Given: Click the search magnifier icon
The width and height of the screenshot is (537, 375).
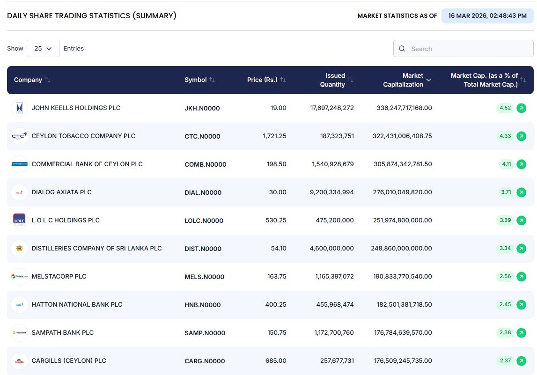Looking at the screenshot, I should (402, 48).
